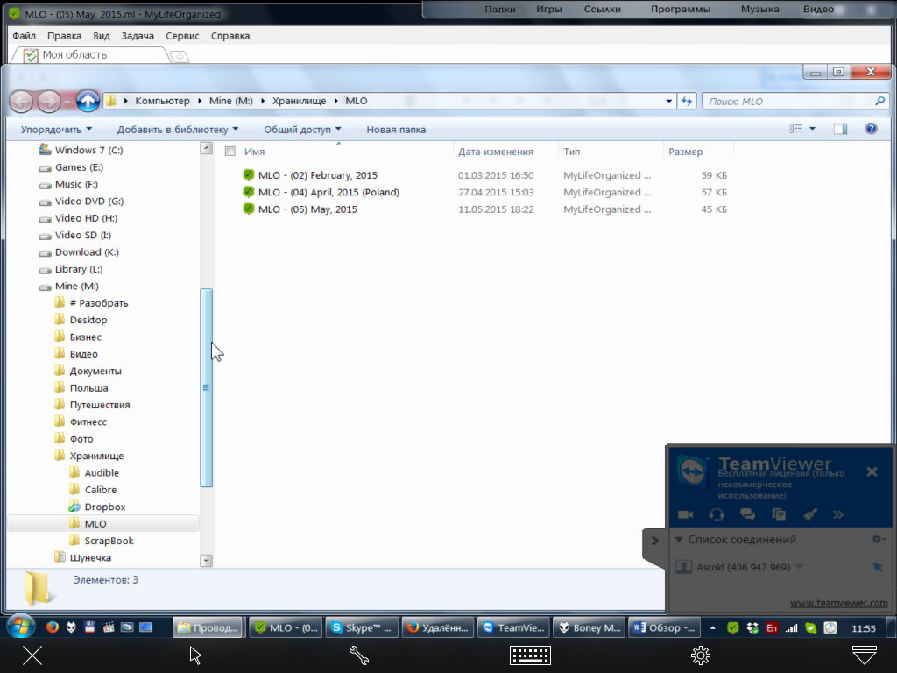
Task: Select the Dropbox folder in the tree
Action: (x=104, y=507)
